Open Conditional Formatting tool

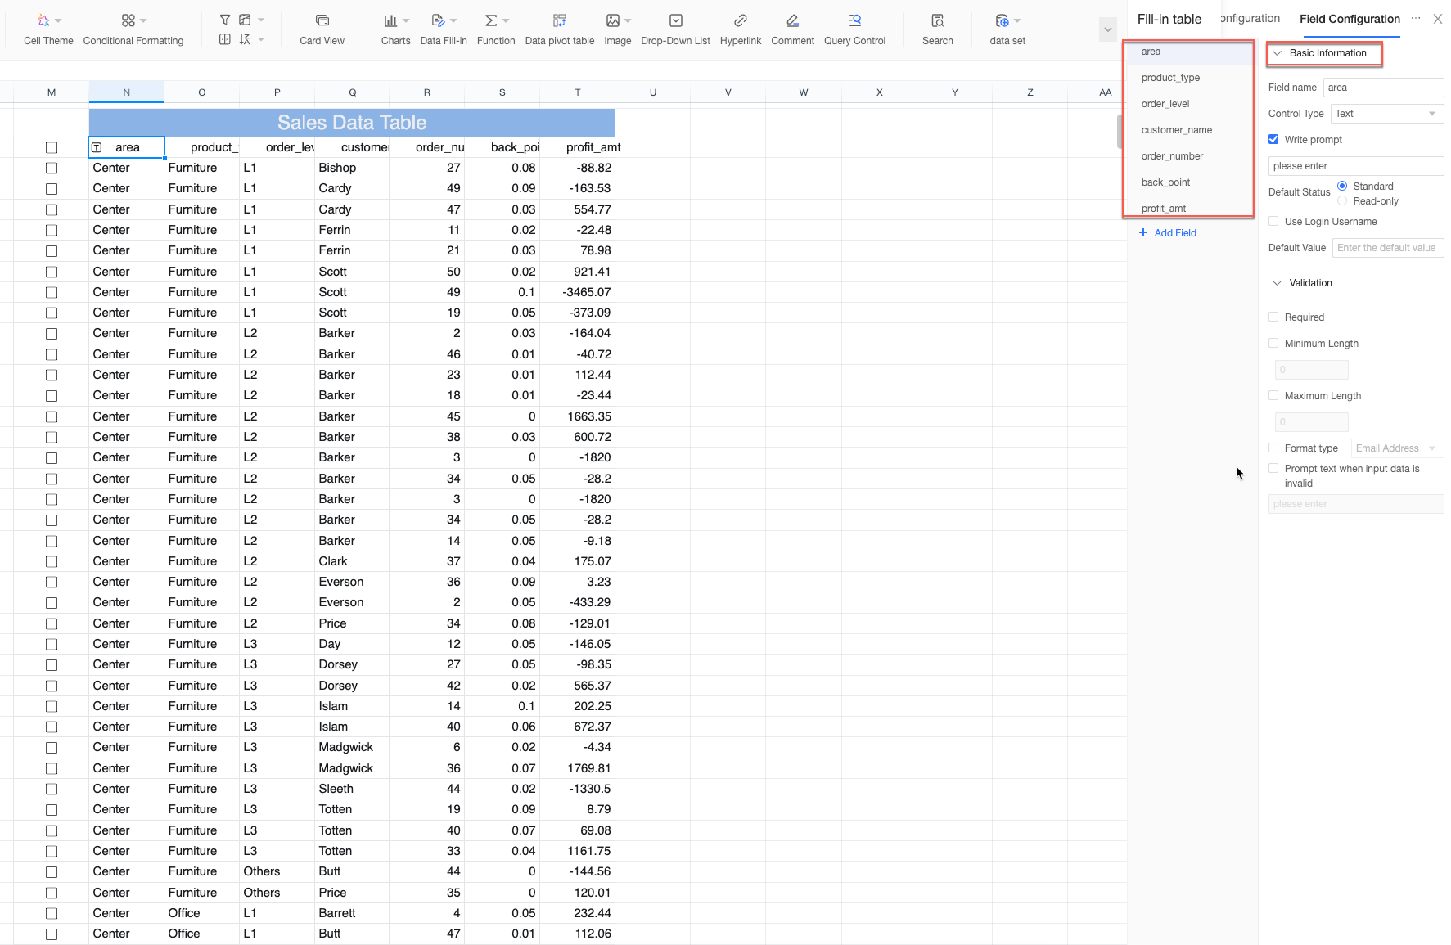tap(133, 29)
